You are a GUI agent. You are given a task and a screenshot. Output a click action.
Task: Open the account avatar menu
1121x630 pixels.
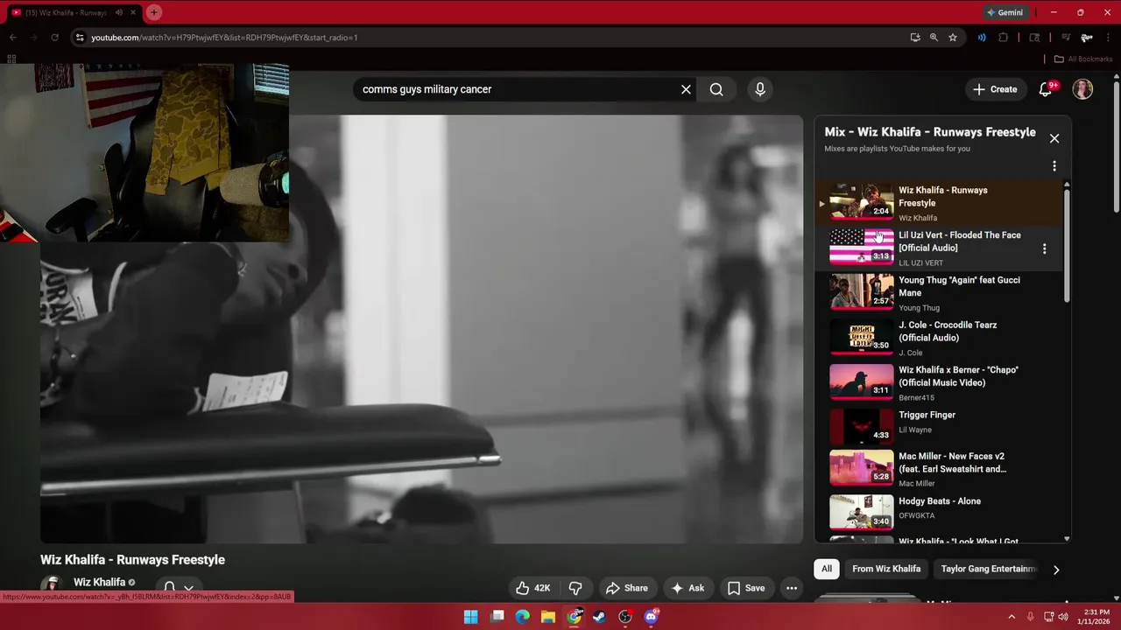click(x=1083, y=89)
